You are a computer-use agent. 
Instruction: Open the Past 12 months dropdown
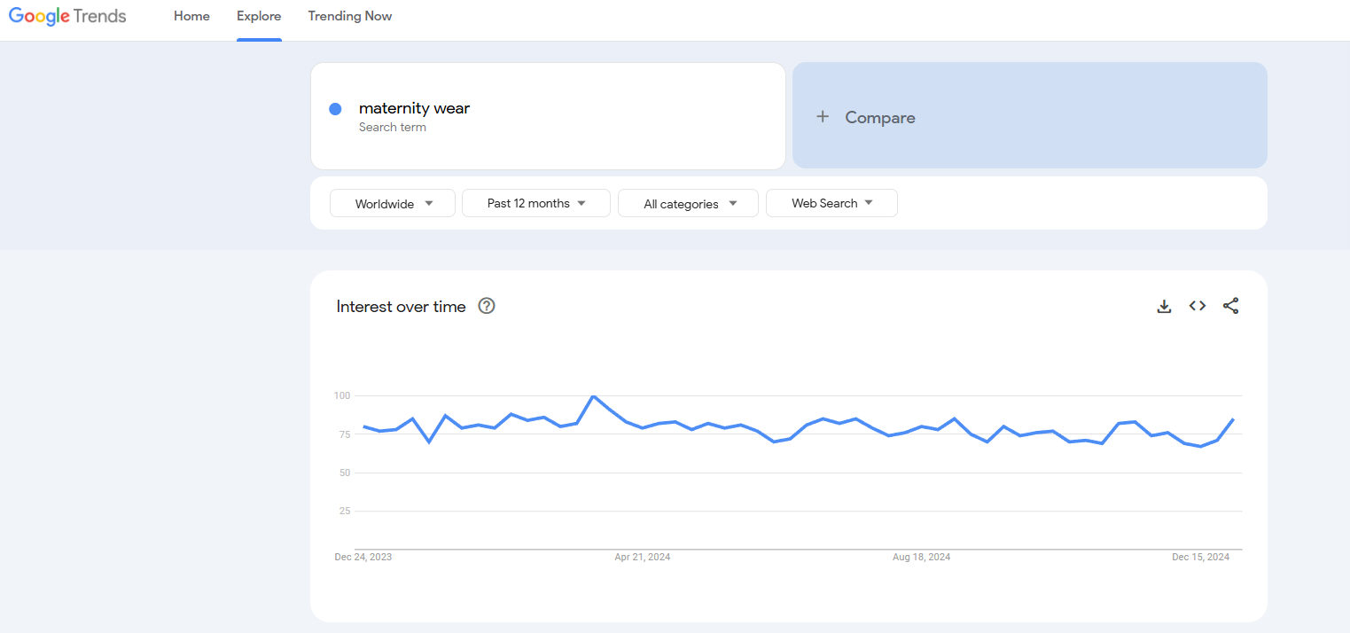[x=536, y=203]
